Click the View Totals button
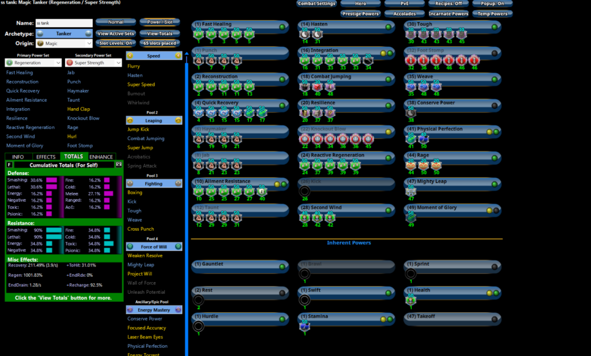Screen dimensions: 591x356 point(160,34)
